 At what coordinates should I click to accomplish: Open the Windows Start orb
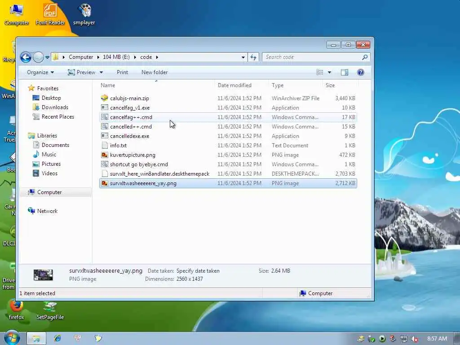[12, 338]
